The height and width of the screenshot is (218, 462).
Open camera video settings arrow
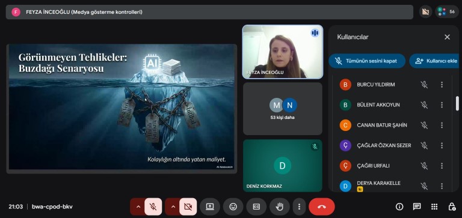173,207
